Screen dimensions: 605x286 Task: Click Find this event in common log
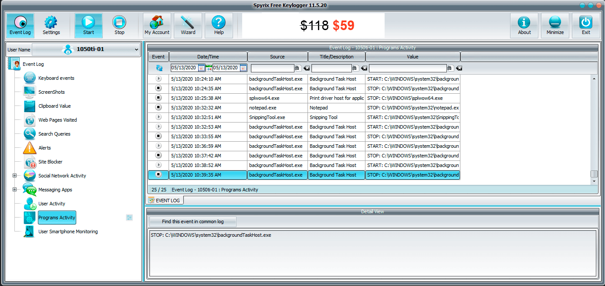(193, 221)
